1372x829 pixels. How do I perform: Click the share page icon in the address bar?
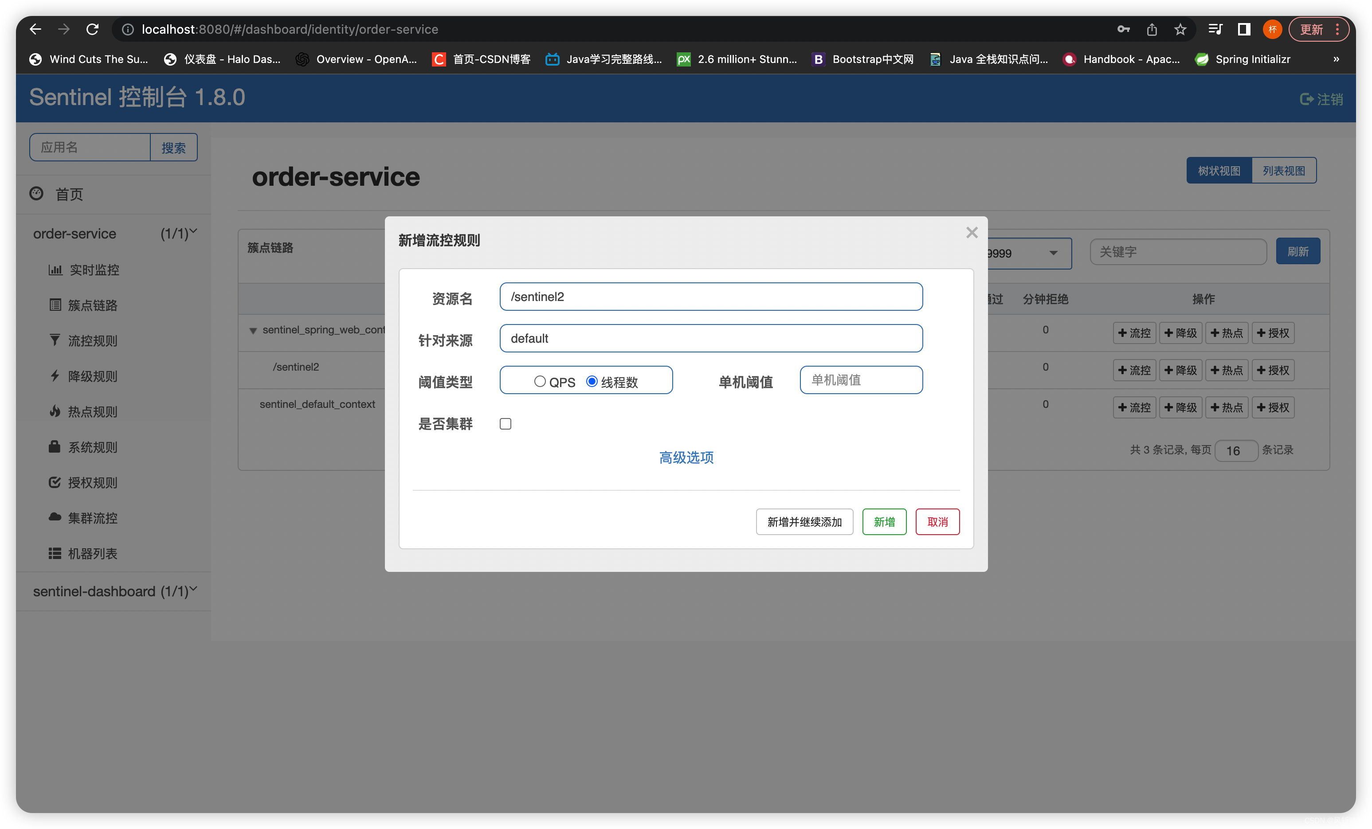point(1152,30)
